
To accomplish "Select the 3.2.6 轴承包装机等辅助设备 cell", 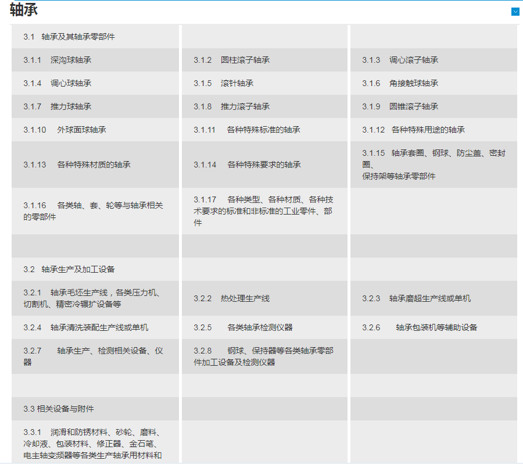I will point(434,327).
